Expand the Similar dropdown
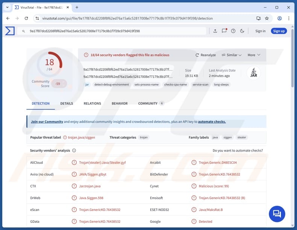297x230 pixels. pyautogui.click(x=232, y=55)
